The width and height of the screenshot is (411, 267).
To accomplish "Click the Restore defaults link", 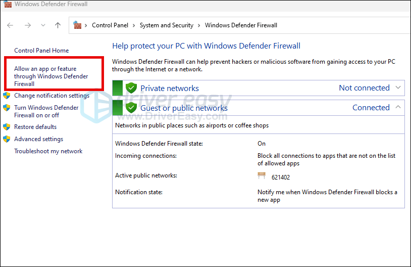I will click(35, 127).
